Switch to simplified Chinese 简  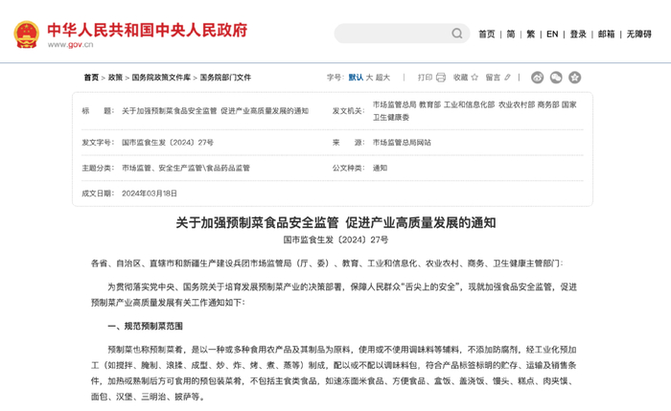pos(511,34)
